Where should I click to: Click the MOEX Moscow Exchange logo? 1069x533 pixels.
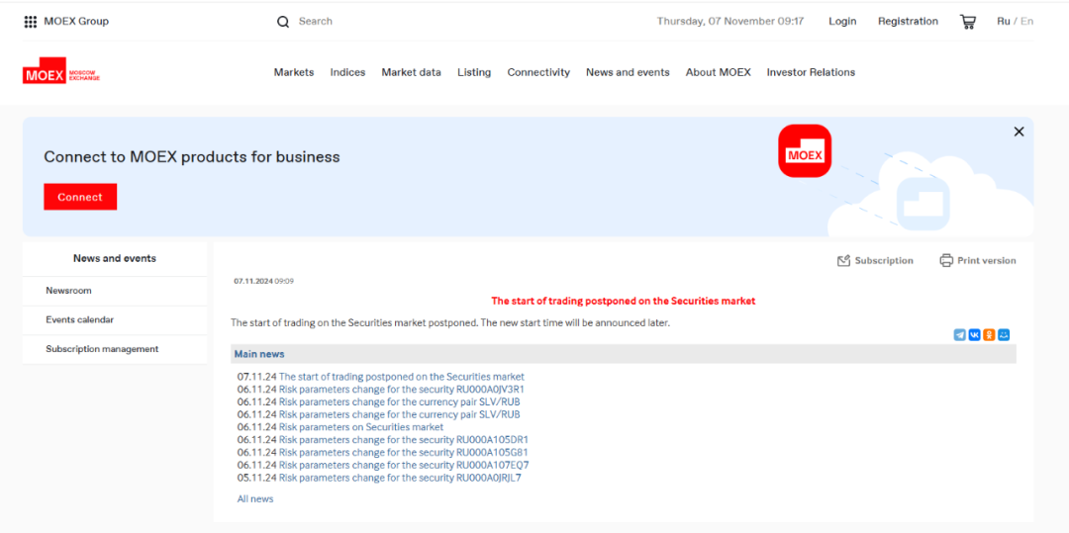(60, 71)
